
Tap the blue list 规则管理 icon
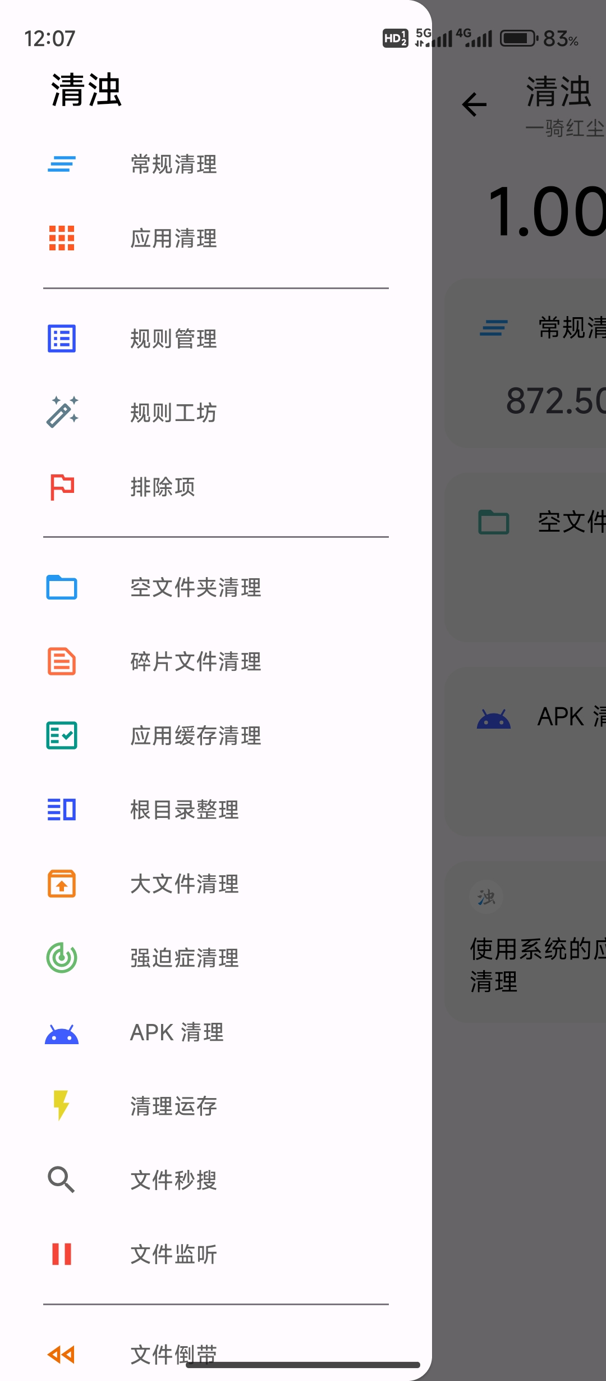[x=62, y=339]
